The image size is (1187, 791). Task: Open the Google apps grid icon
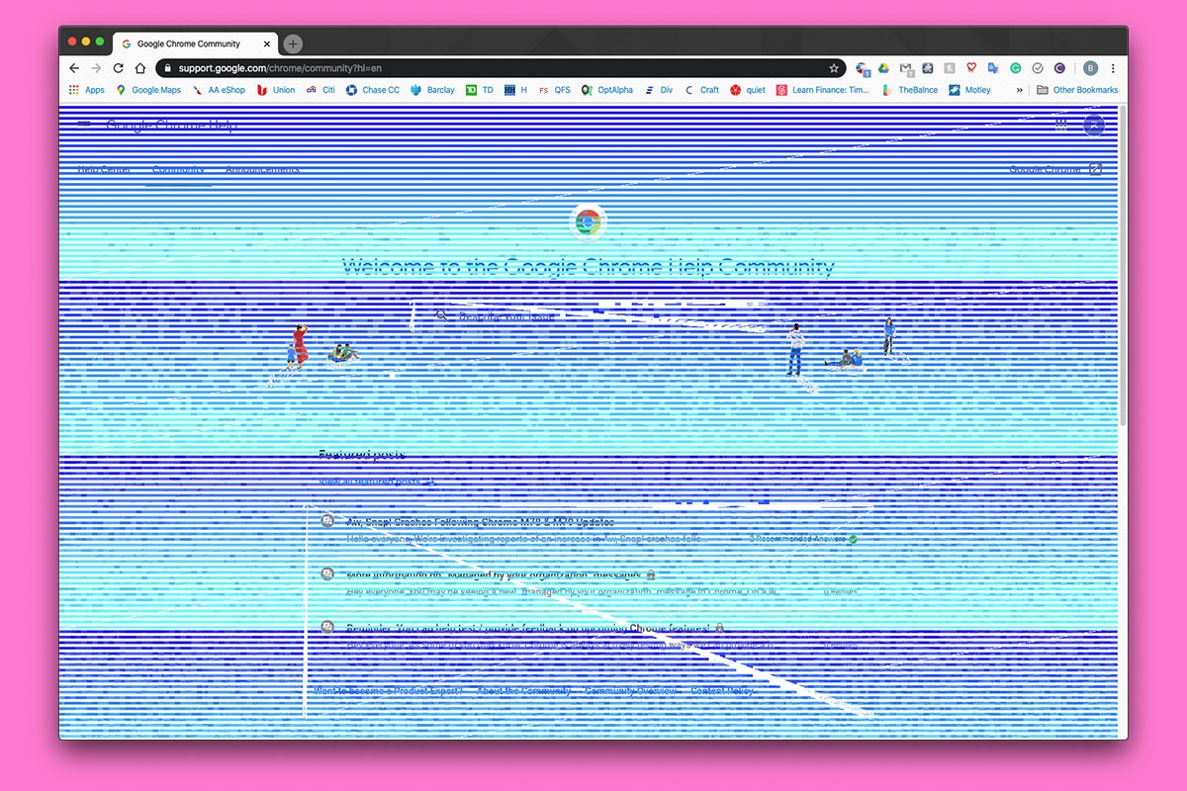pyautogui.click(x=1059, y=125)
